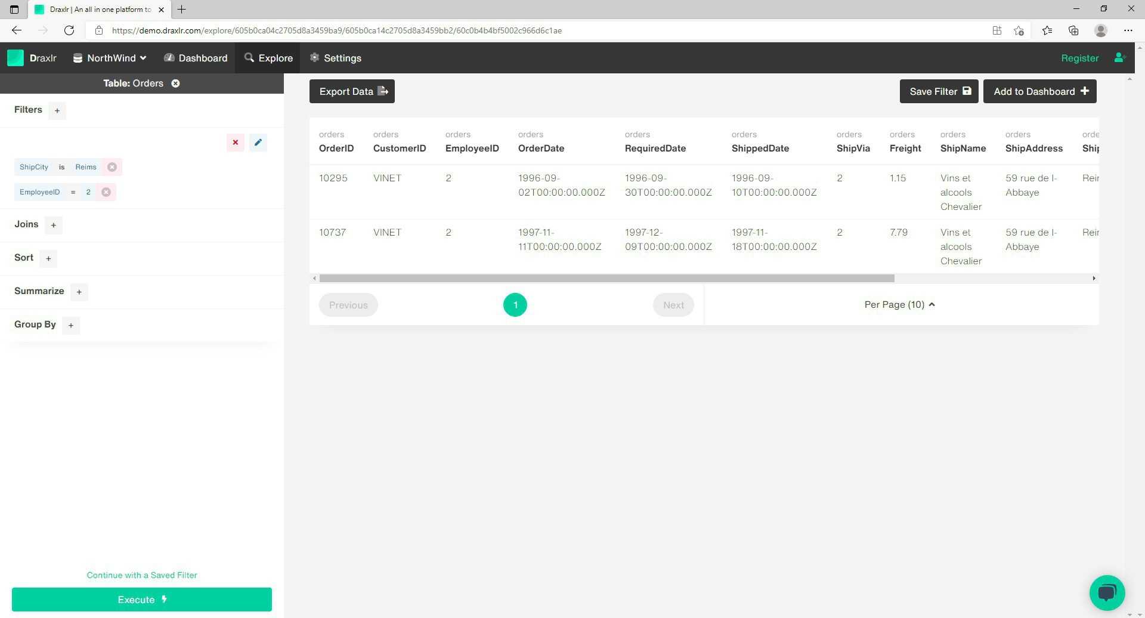
Task: Select order ID 10295 cell
Action: point(333,178)
